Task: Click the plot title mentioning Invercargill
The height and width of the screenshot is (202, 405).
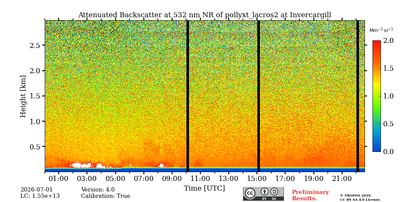Action: 205,15
